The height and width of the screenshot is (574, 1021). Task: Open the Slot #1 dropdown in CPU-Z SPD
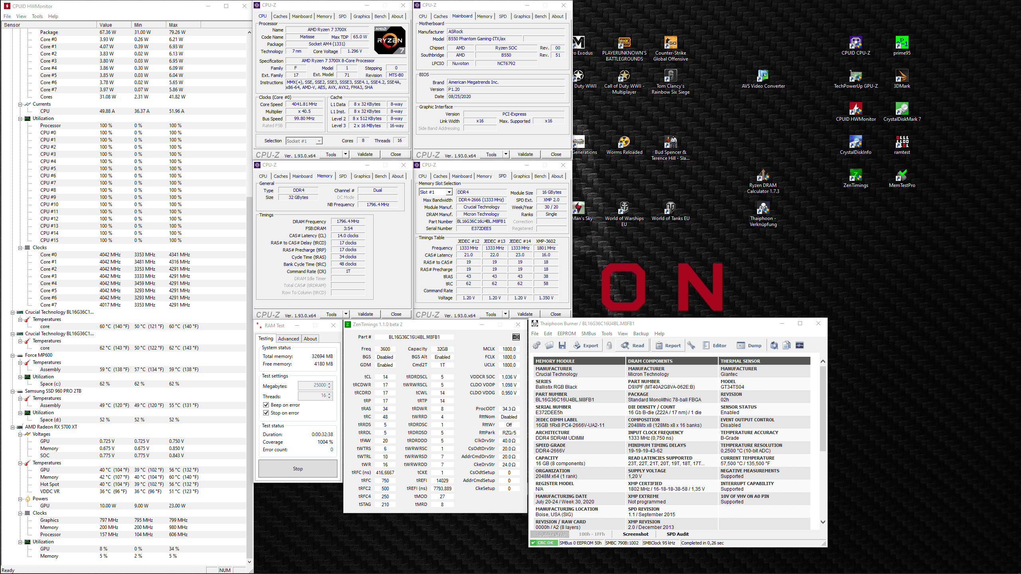pyautogui.click(x=449, y=192)
